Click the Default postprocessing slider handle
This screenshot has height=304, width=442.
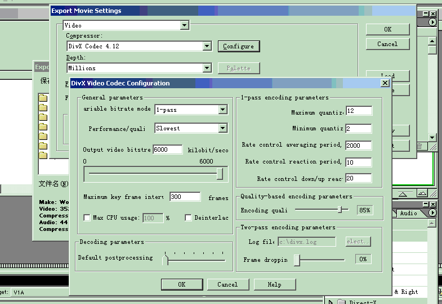(165, 259)
